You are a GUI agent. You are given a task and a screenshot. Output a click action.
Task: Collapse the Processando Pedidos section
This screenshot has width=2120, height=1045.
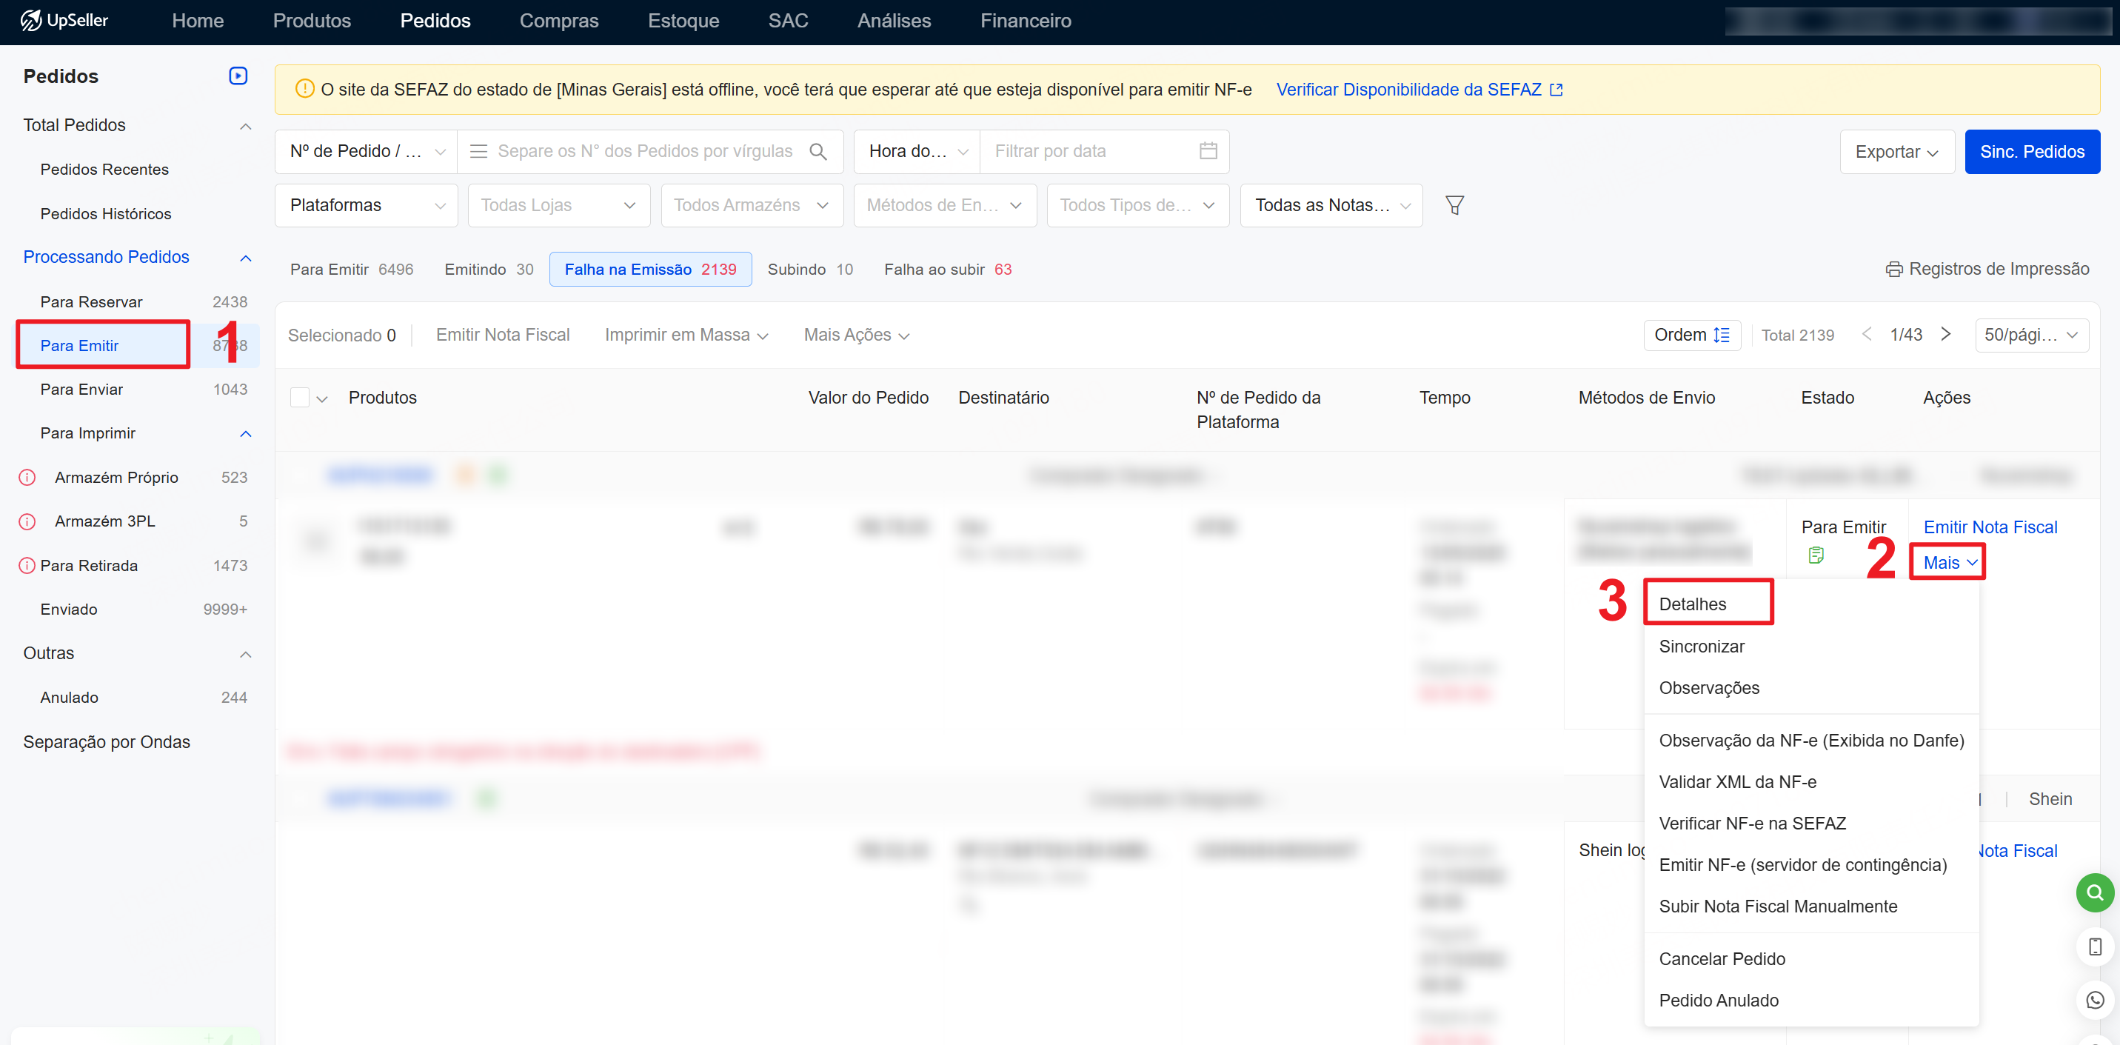tap(245, 258)
